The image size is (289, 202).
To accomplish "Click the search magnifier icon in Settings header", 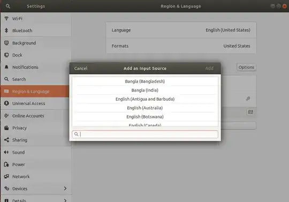I will coord(7,6).
